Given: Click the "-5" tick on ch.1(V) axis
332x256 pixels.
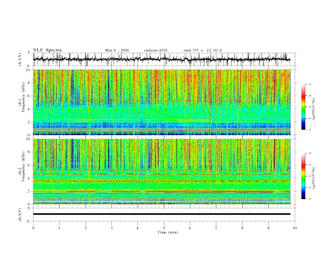Looking at the screenshot, I should (x=28, y=66).
